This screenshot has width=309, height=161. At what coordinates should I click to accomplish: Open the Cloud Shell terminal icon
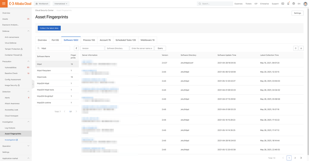[x=283, y=3]
